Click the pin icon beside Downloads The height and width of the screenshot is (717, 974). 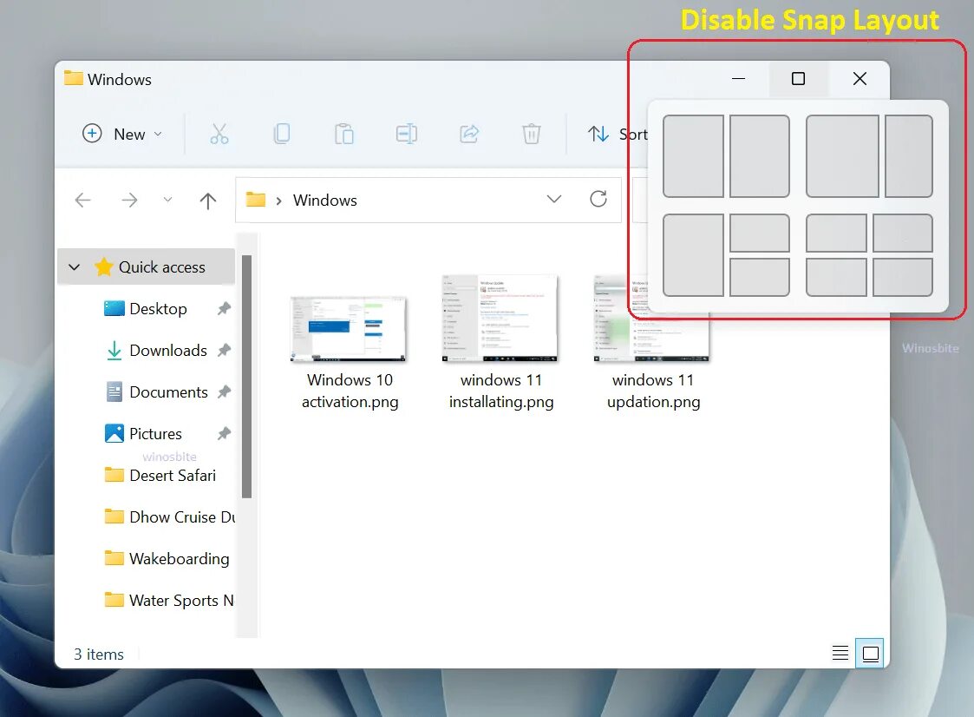(x=225, y=350)
